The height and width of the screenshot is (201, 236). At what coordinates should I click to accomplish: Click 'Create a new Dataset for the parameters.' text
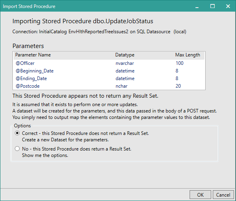(65, 140)
